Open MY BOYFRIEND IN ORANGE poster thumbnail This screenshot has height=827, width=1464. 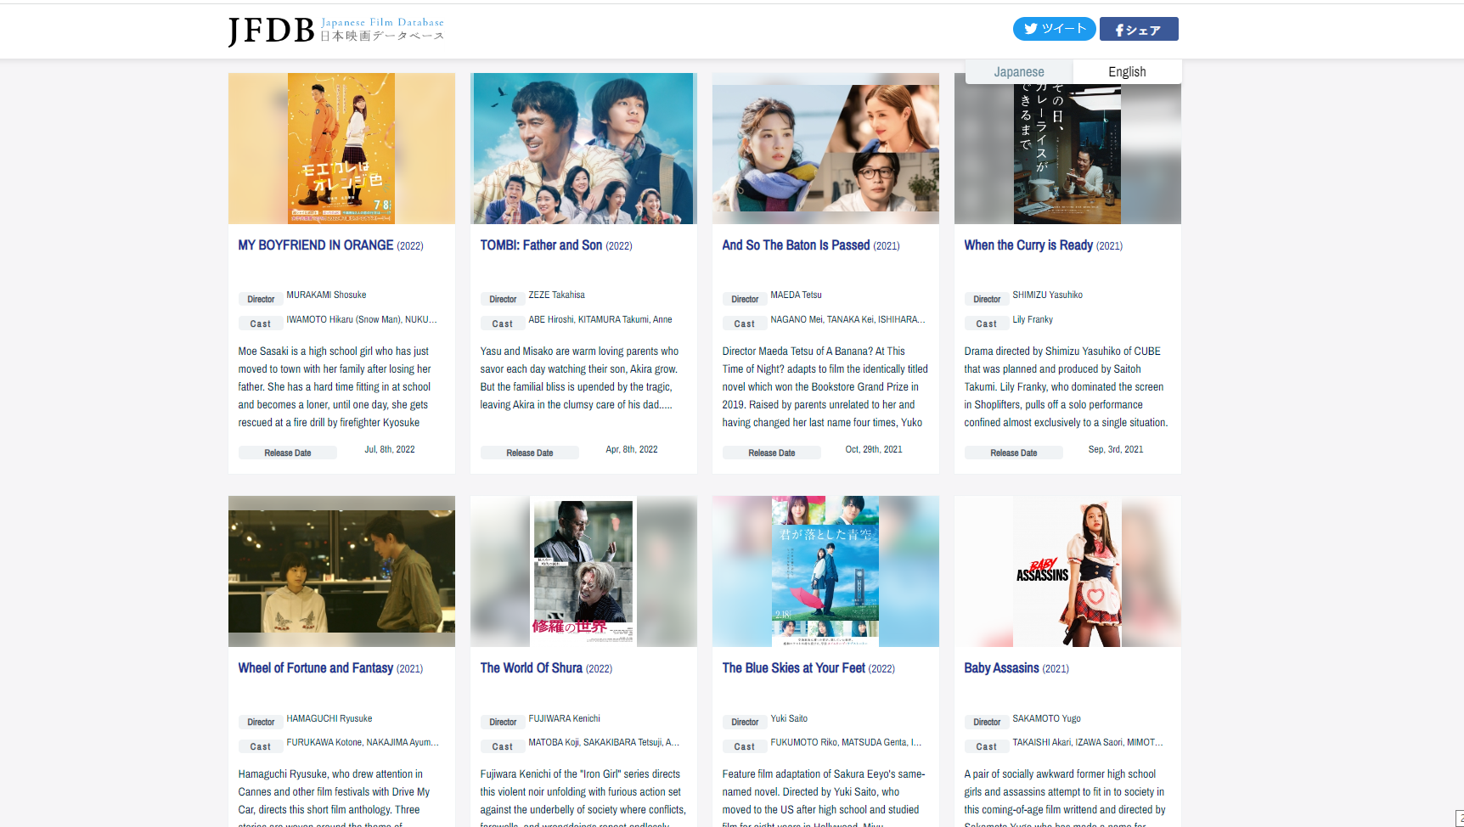pos(341,149)
